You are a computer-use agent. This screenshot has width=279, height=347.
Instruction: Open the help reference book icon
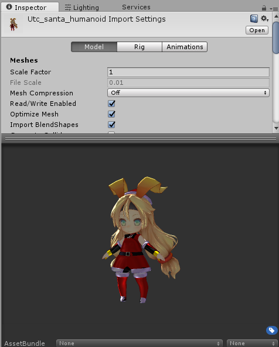254,19
